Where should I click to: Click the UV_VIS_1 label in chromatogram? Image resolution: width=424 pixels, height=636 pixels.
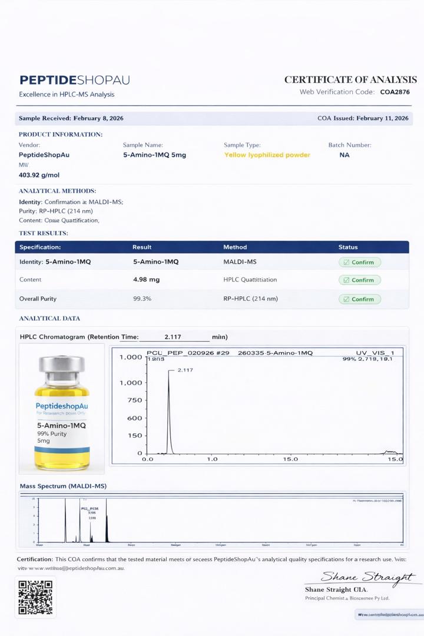[375, 353]
